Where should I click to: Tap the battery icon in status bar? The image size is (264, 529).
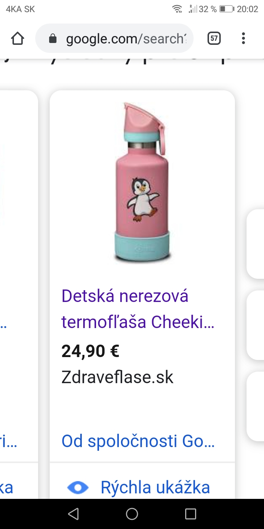pos(227,9)
